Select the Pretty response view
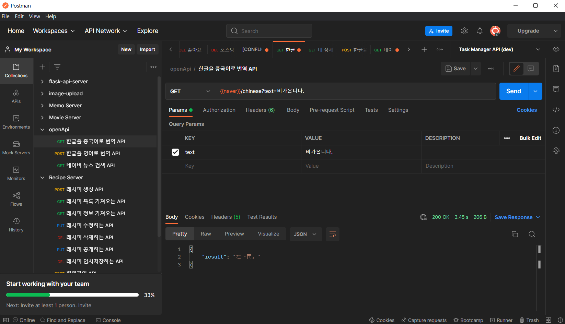The image size is (565, 324). [180, 234]
